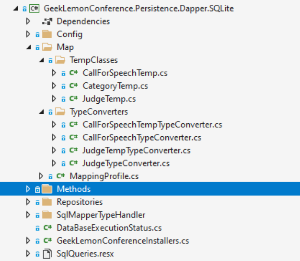Image resolution: width=300 pixels, height=261 pixels.
Task: Select CallForSpeechTemp.cs file name
Action: coord(125,73)
